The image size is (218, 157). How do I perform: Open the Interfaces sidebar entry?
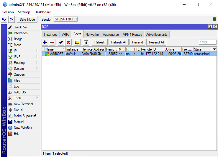pos(24,33)
